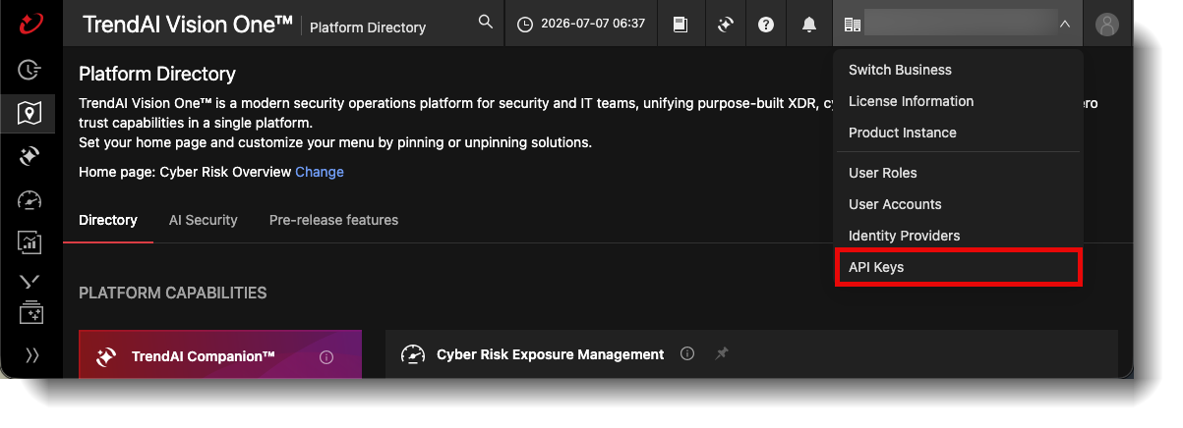The height and width of the screenshot is (428, 1183).
Task: Open the user profile avatar
Action: point(1107,25)
